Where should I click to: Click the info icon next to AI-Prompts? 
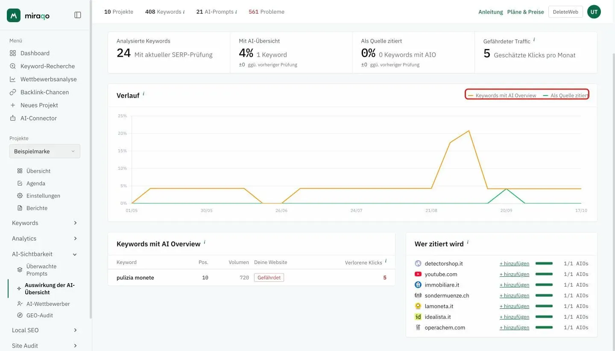(x=236, y=12)
